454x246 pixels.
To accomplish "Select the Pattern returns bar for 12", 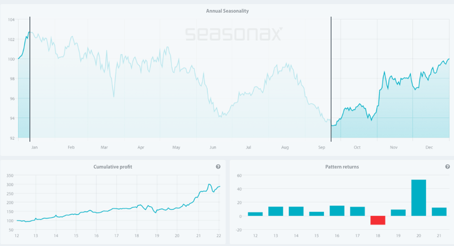I will click(255, 214).
